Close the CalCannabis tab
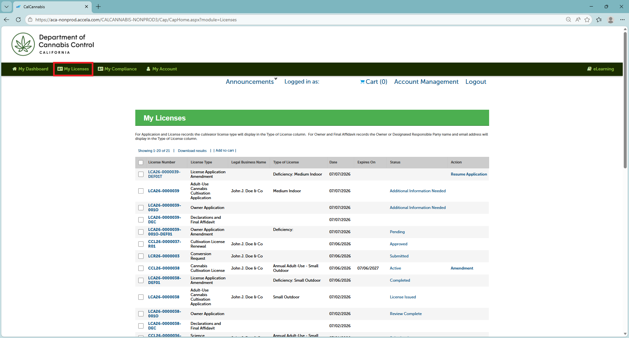 tap(86, 7)
